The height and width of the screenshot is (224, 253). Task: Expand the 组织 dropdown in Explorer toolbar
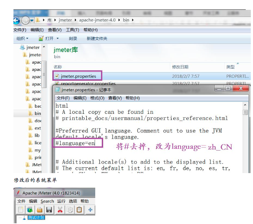[x=22, y=39]
